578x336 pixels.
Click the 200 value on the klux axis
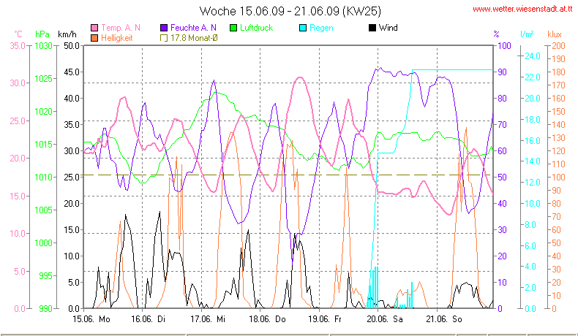click(x=558, y=46)
